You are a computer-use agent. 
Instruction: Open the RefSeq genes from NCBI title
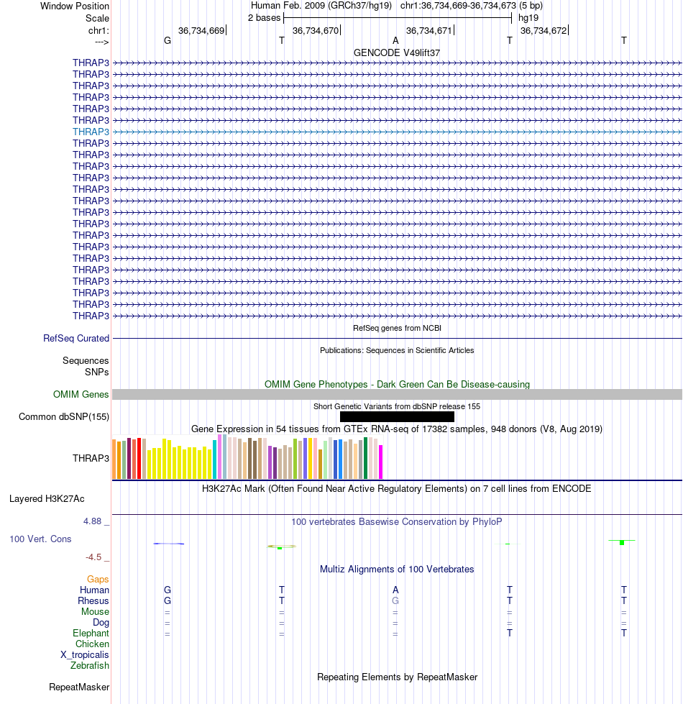coord(397,328)
